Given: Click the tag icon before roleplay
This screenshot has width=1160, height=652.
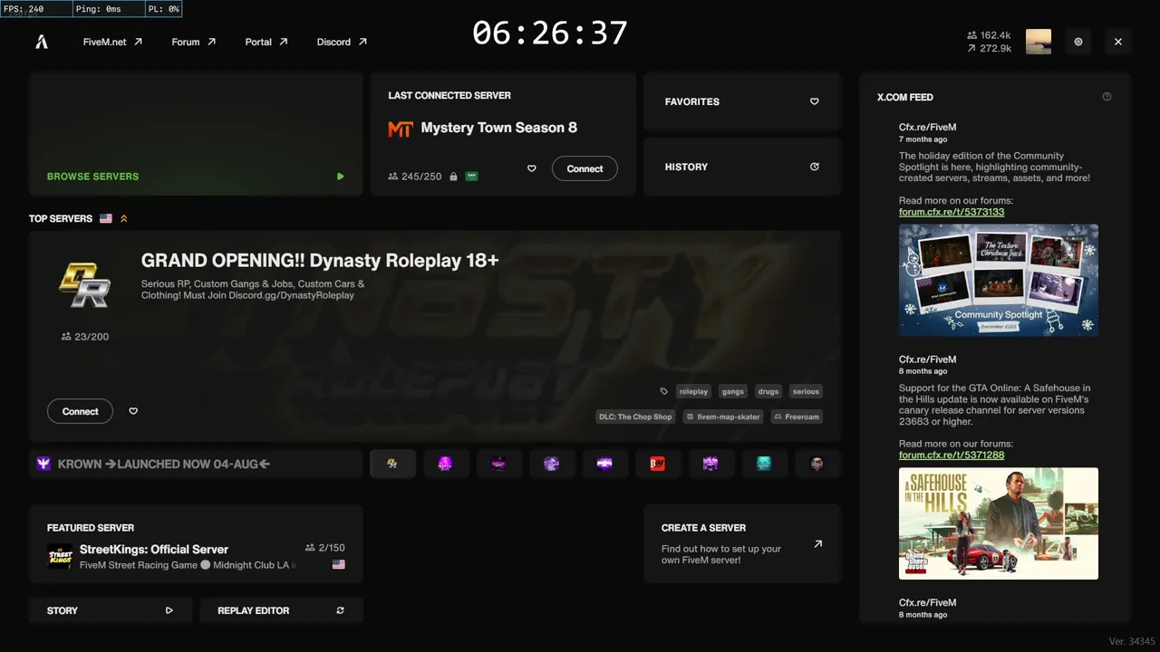Looking at the screenshot, I should point(663,391).
